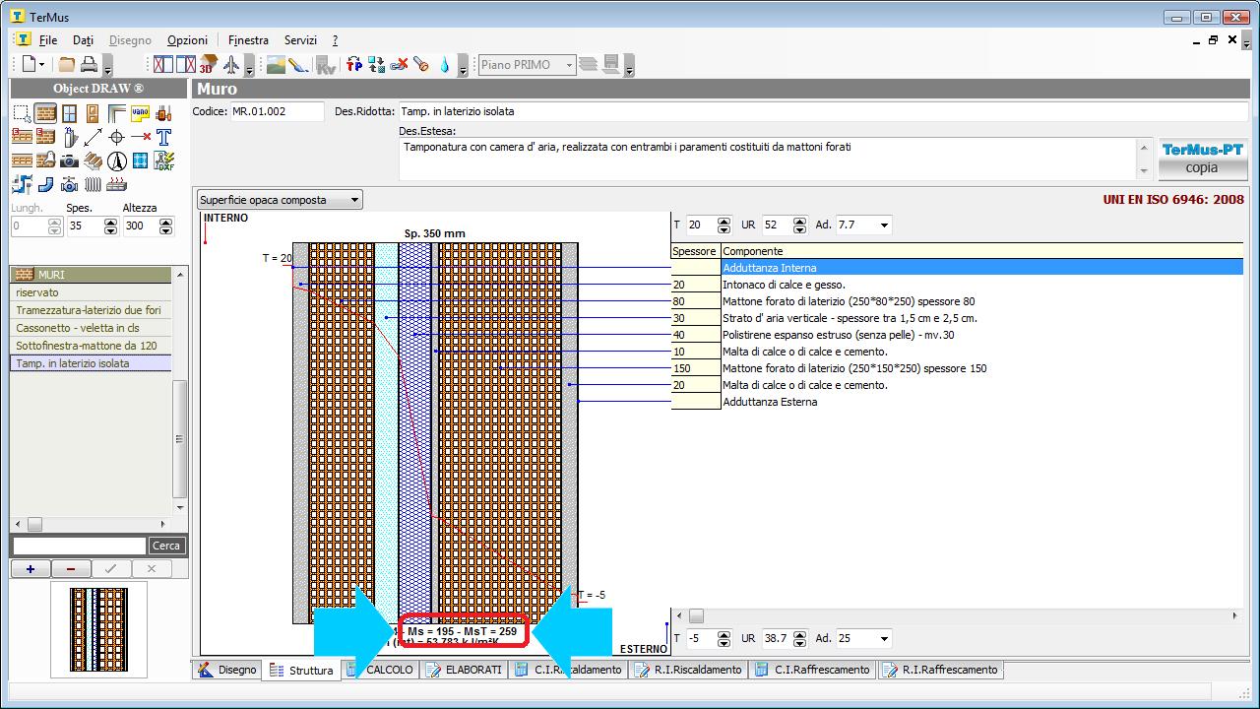Click the water drop toolbar icon

pyautogui.click(x=445, y=65)
